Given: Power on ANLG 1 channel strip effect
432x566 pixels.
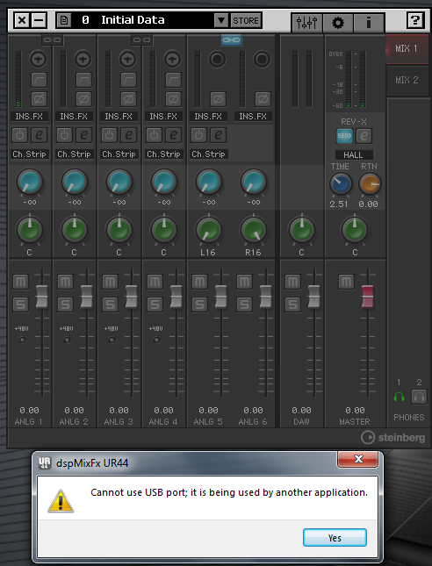Looking at the screenshot, I should coord(19,135).
